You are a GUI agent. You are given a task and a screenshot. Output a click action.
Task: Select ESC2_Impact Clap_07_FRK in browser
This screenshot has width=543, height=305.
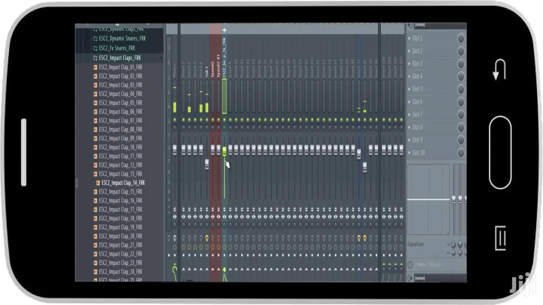pyautogui.click(x=120, y=121)
